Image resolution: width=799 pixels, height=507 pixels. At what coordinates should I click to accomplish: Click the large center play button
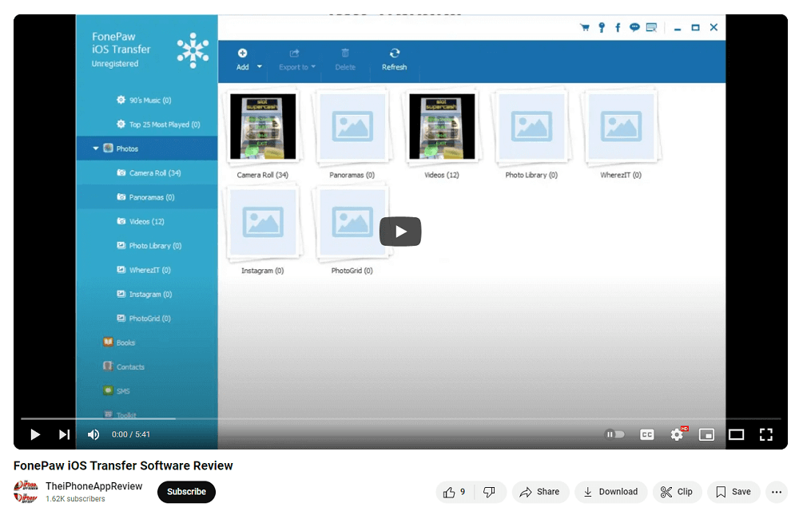pyautogui.click(x=400, y=232)
